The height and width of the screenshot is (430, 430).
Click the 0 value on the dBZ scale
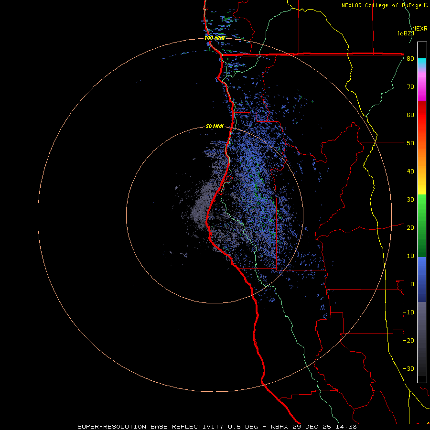(x=412, y=284)
